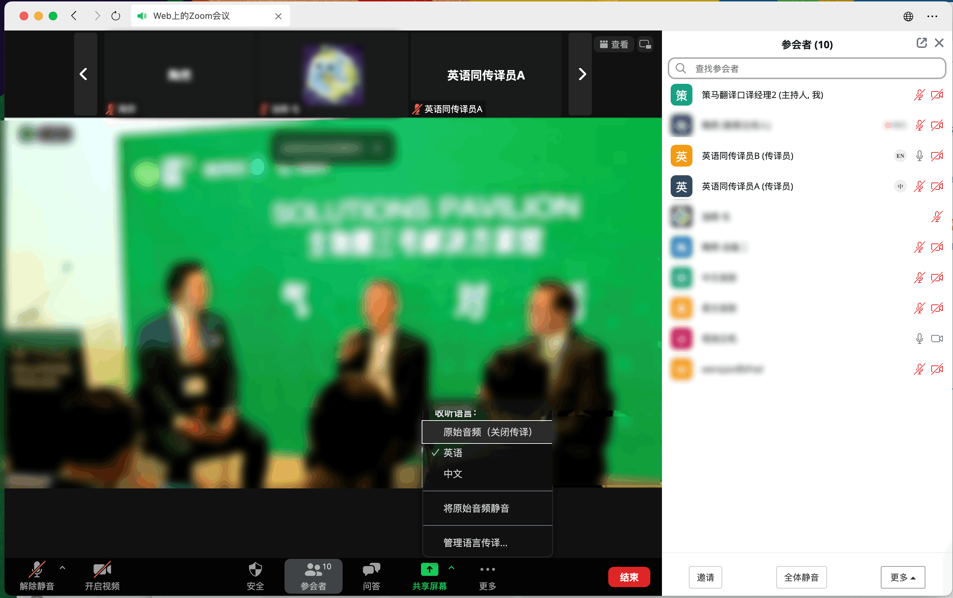Select the globe avatar video tile
953x598 pixels.
(332, 74)
